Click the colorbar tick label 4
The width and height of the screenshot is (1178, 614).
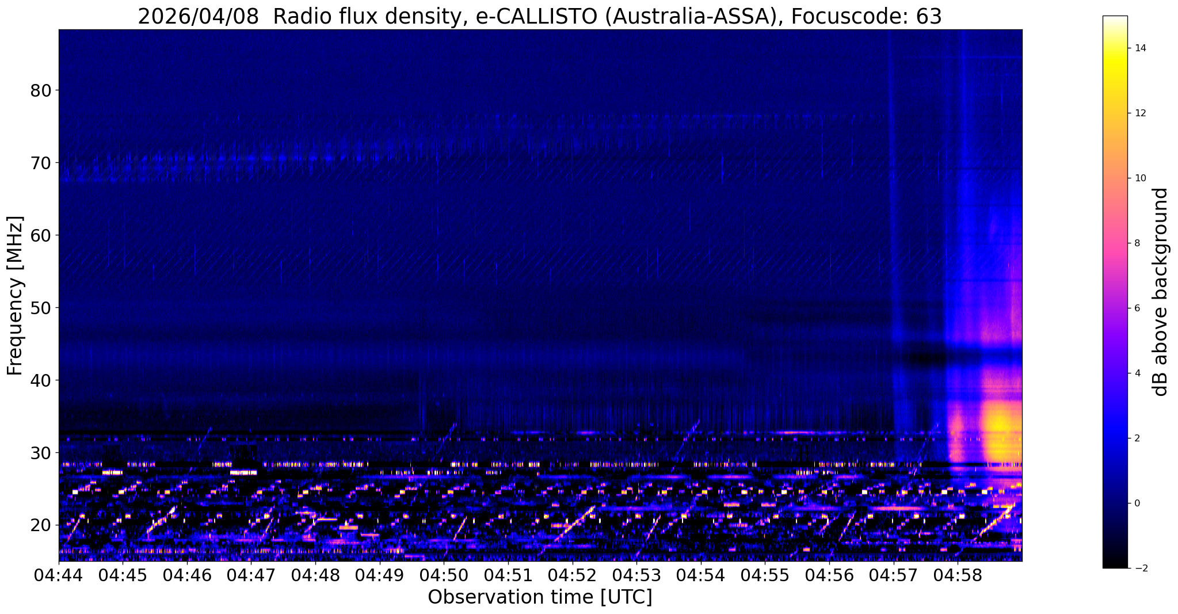pyautogui.click(x=1137, y=373)
